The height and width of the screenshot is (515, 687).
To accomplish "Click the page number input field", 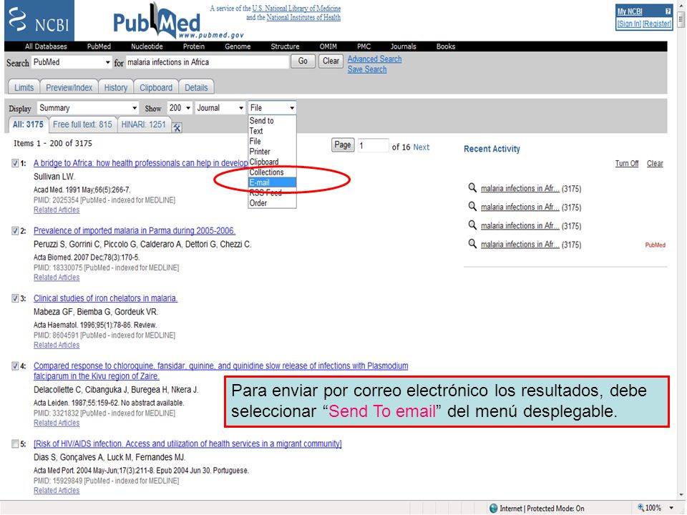I will [373, 145].
